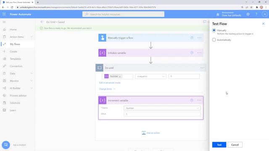
Task: Click the Add an action link
Action: click(153, 133)
